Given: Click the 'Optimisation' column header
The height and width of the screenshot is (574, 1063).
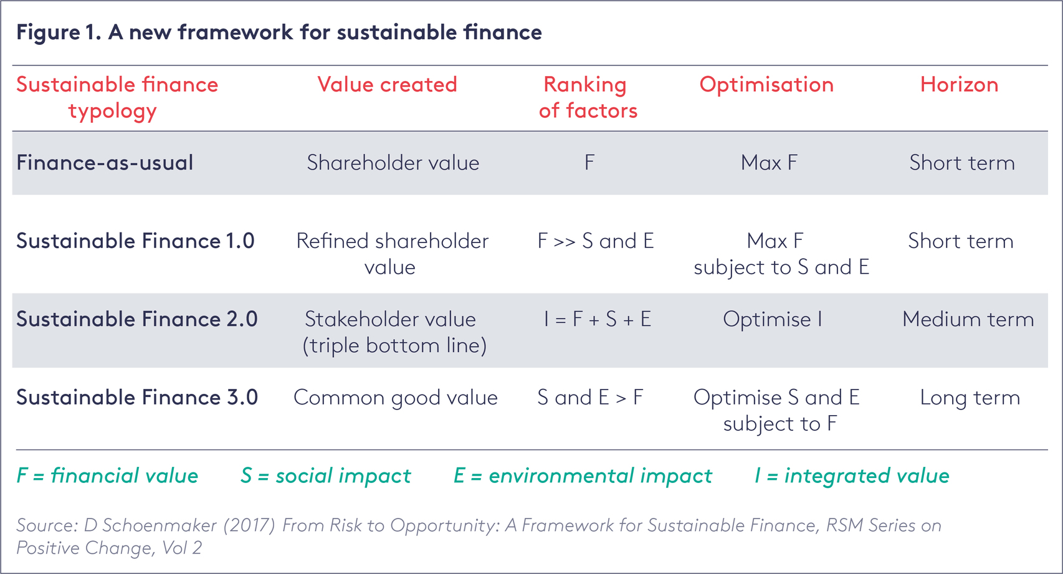Looking at the screenshot, I should (766, 85).
